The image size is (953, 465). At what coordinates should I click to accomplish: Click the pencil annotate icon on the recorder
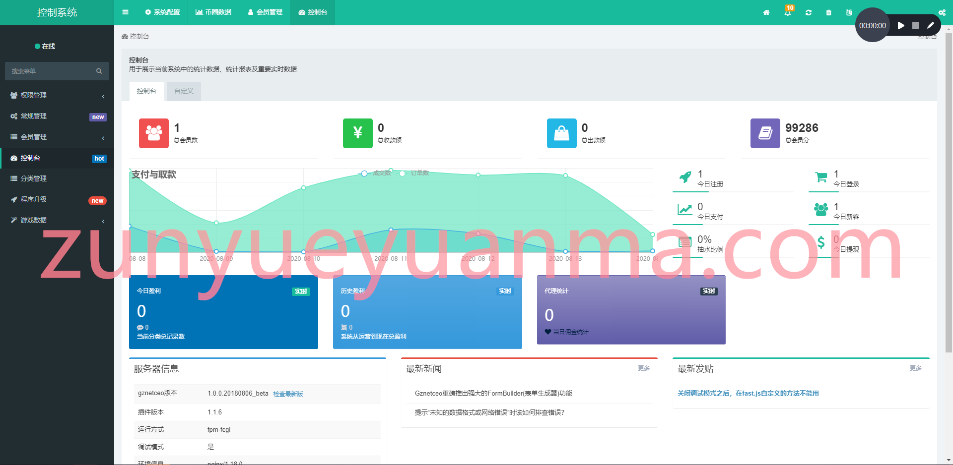931,25
